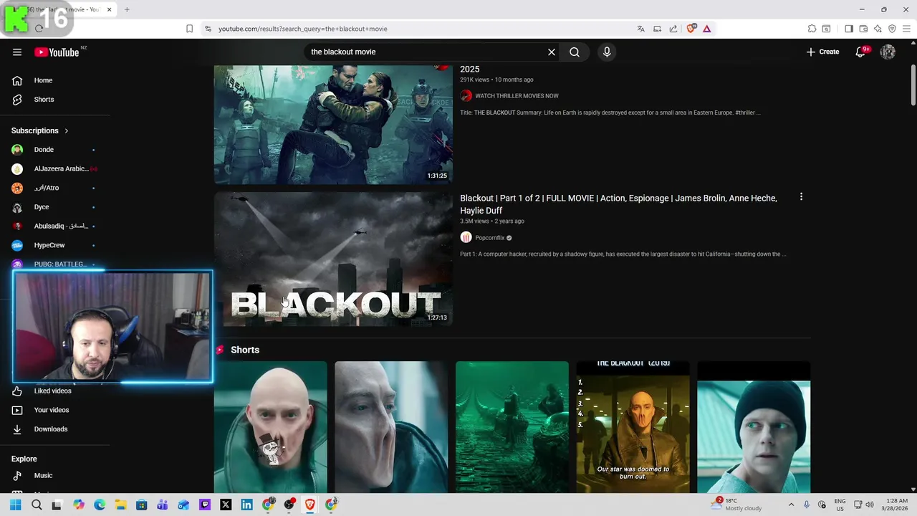
Task: Open more options for Blackout Part 1
Action: (x=801, y=196)
